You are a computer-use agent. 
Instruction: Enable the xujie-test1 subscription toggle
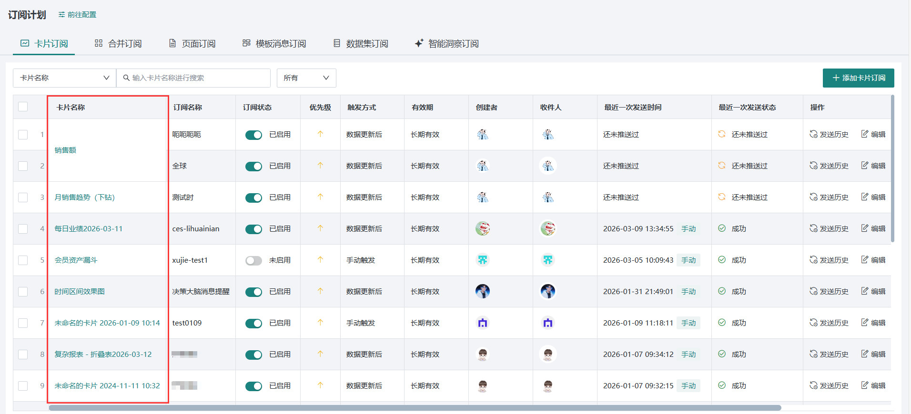253,260
